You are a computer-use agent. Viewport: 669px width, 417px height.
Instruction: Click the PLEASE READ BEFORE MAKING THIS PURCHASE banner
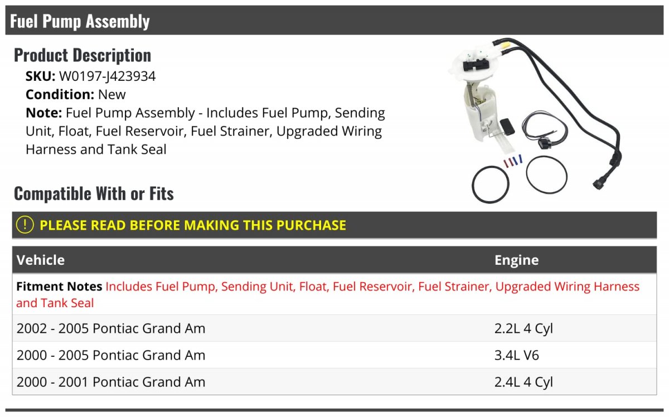point(334,225)
